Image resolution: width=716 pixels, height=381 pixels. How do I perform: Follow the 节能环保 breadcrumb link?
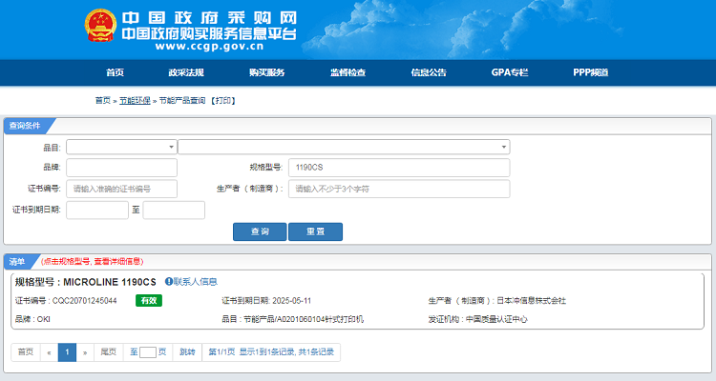pos(135,100)
